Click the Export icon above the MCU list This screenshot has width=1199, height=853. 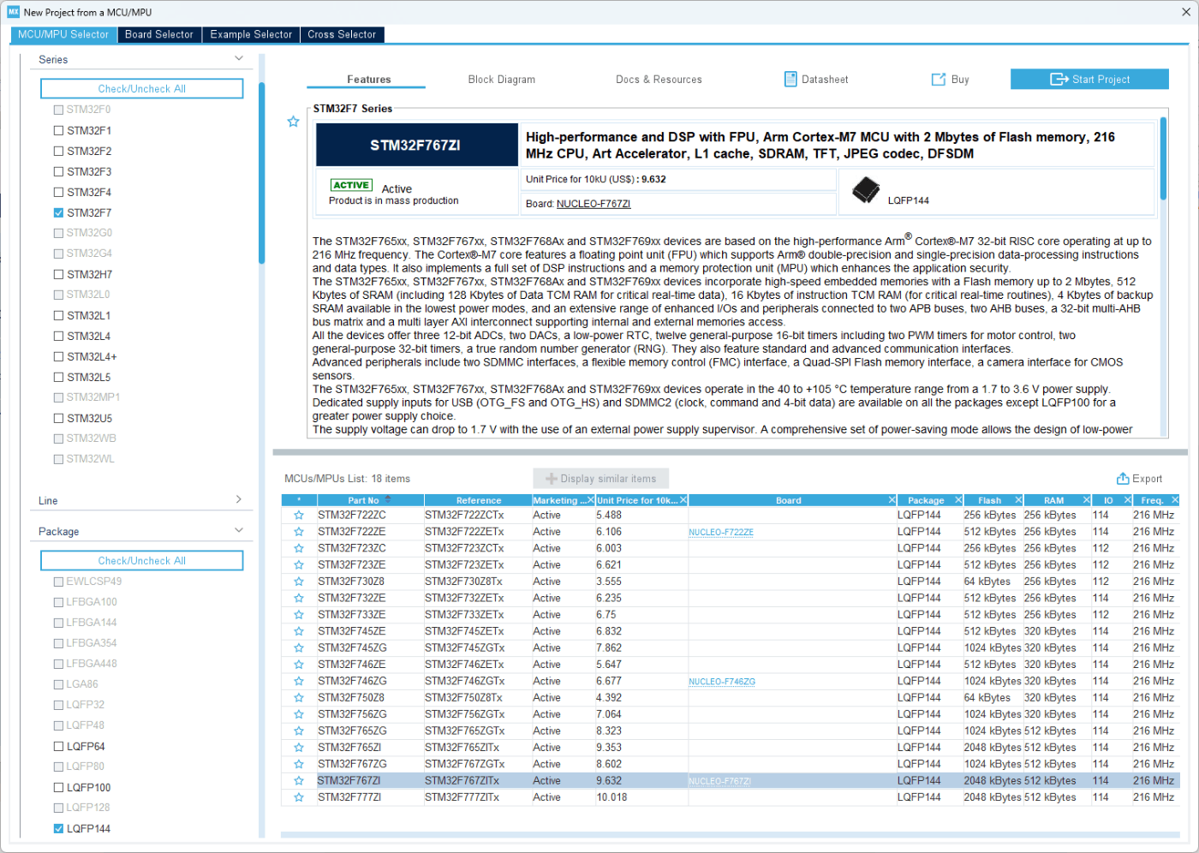tap(1123, 479)
